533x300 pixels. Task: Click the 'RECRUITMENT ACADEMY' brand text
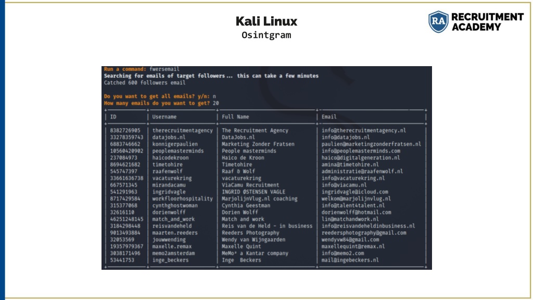click(487, 22)
